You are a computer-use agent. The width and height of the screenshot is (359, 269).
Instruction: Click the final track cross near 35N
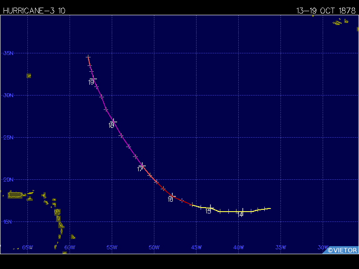(x=88, y=57)
